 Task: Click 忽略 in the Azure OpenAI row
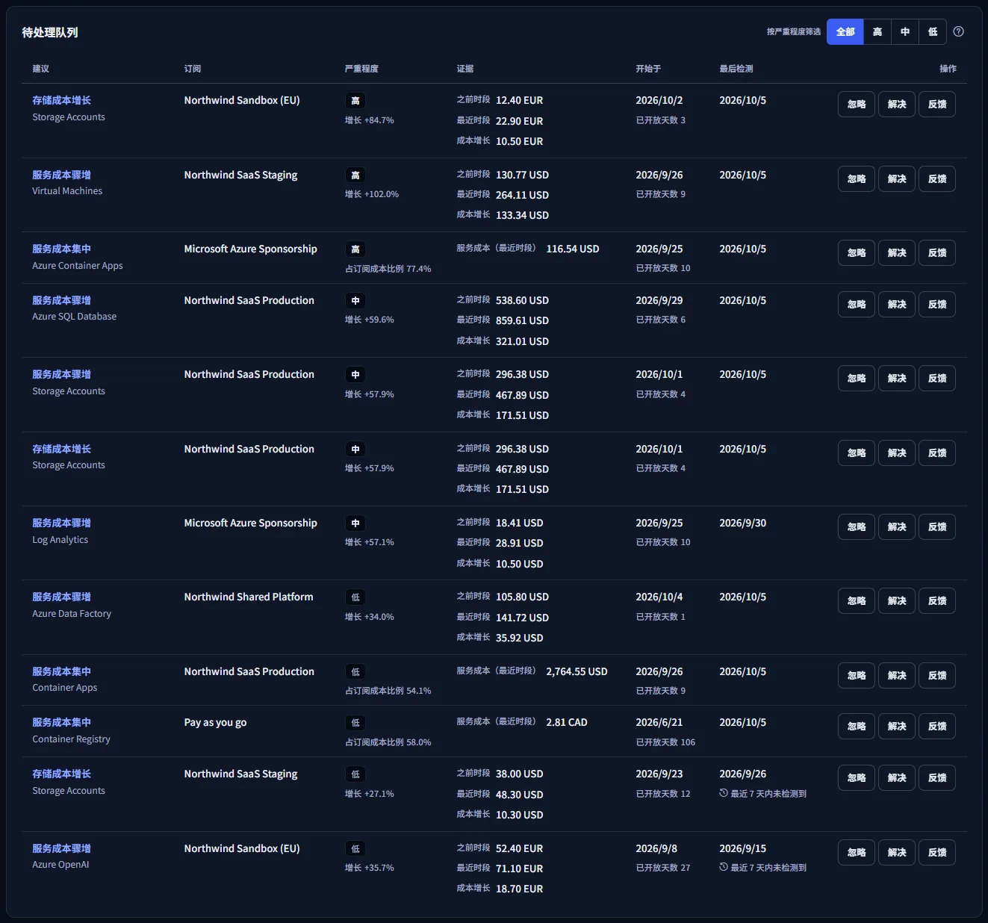coord(857,853)
